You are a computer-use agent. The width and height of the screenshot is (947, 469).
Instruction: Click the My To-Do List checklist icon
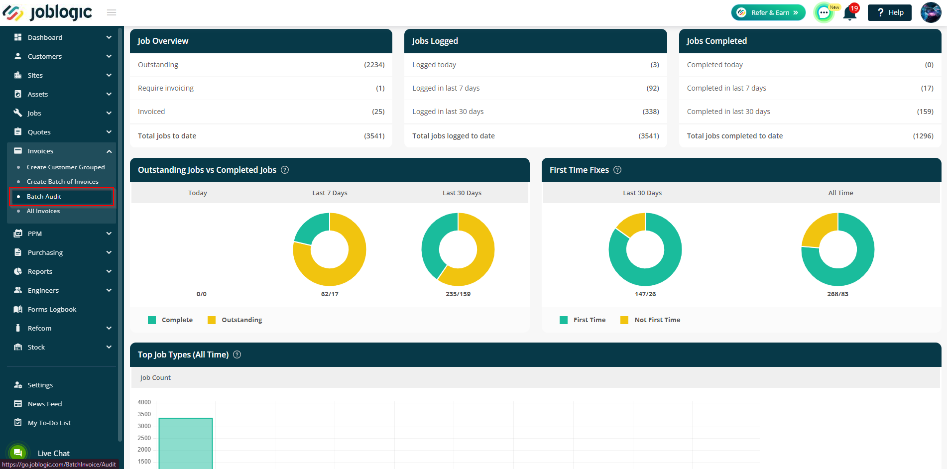click(x=18, y=423)
